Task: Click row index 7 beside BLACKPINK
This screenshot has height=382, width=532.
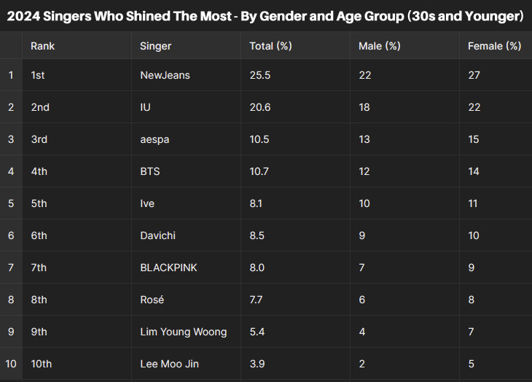Action: (x=11, y=268)
